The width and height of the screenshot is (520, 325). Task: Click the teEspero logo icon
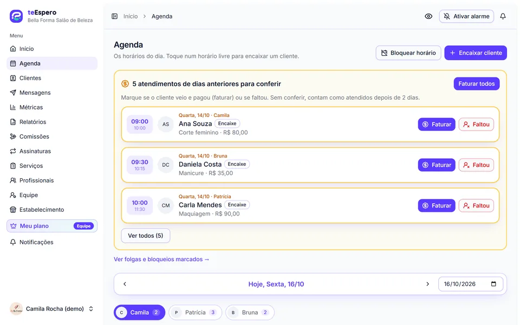point(16,16)
